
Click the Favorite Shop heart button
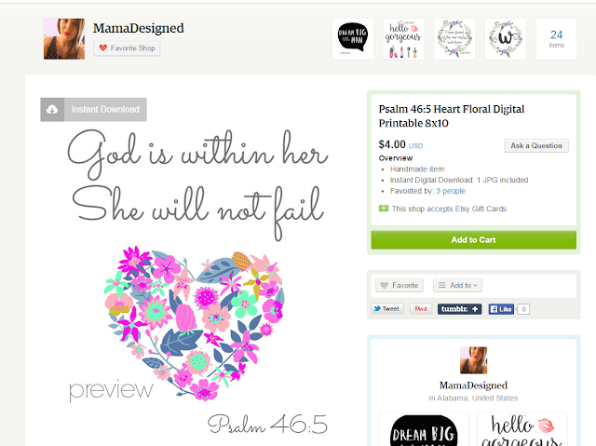pyautogui.click(x=127, y=48)
